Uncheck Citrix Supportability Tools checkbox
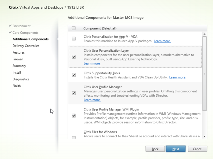This screenshot has width=213, height=159. click(74, 75)
